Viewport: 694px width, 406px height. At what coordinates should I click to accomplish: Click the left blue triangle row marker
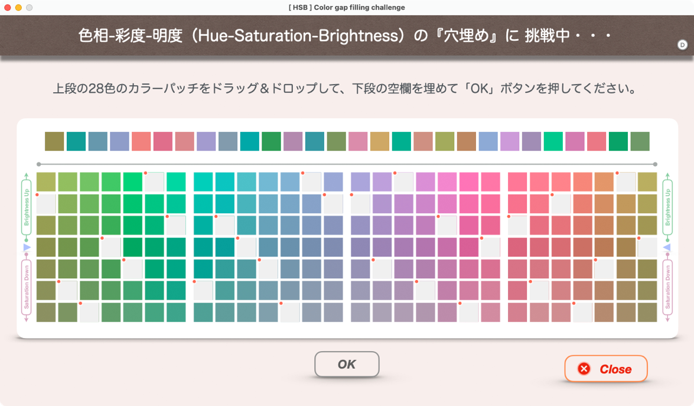point(26,247)
